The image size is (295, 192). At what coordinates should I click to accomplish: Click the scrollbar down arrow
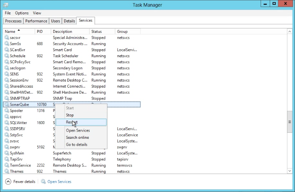tap(290, 171)
